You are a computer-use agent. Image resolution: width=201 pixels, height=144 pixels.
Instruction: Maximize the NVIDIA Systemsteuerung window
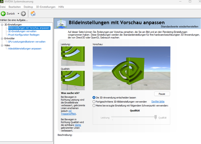[x=190, y=1]
